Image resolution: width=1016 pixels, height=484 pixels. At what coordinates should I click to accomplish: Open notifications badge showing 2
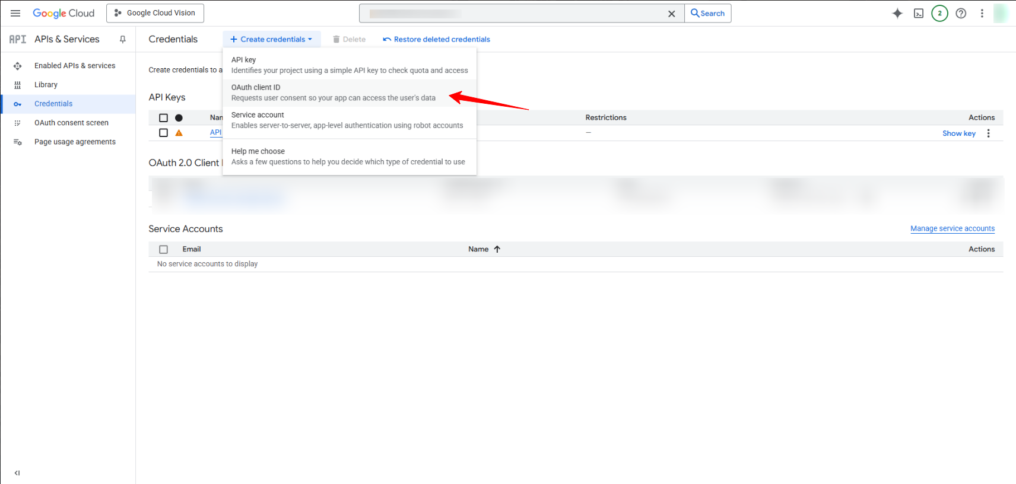939,13
